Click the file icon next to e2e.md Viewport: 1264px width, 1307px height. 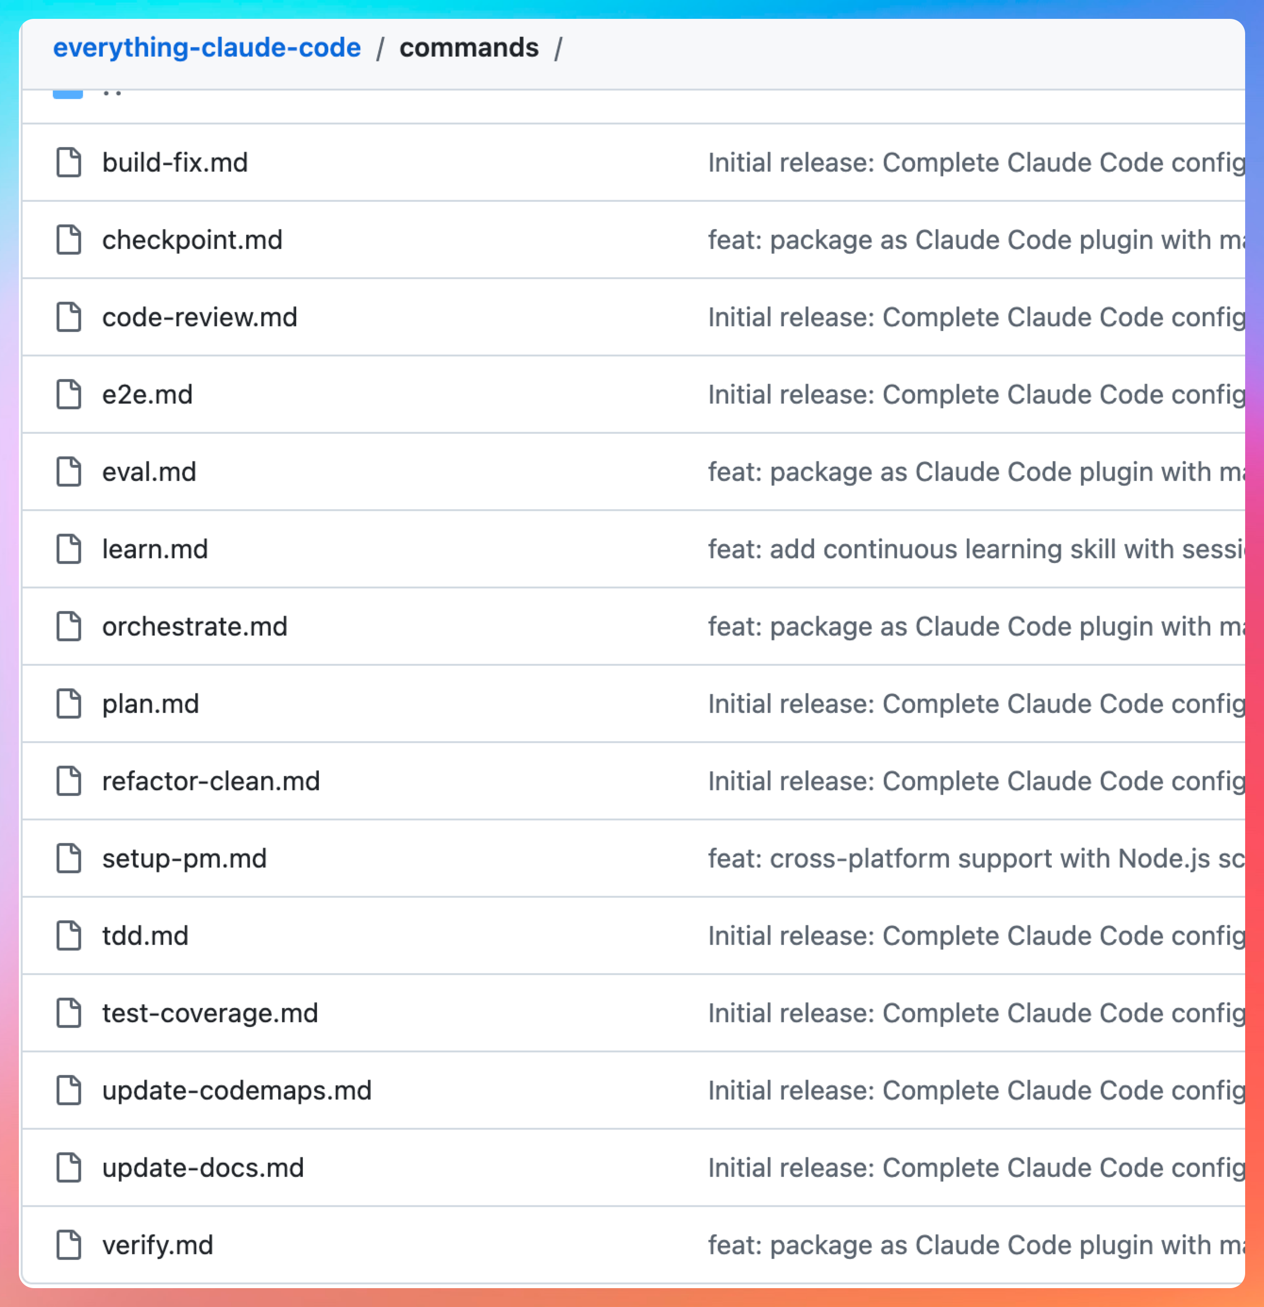pos(69,395)
